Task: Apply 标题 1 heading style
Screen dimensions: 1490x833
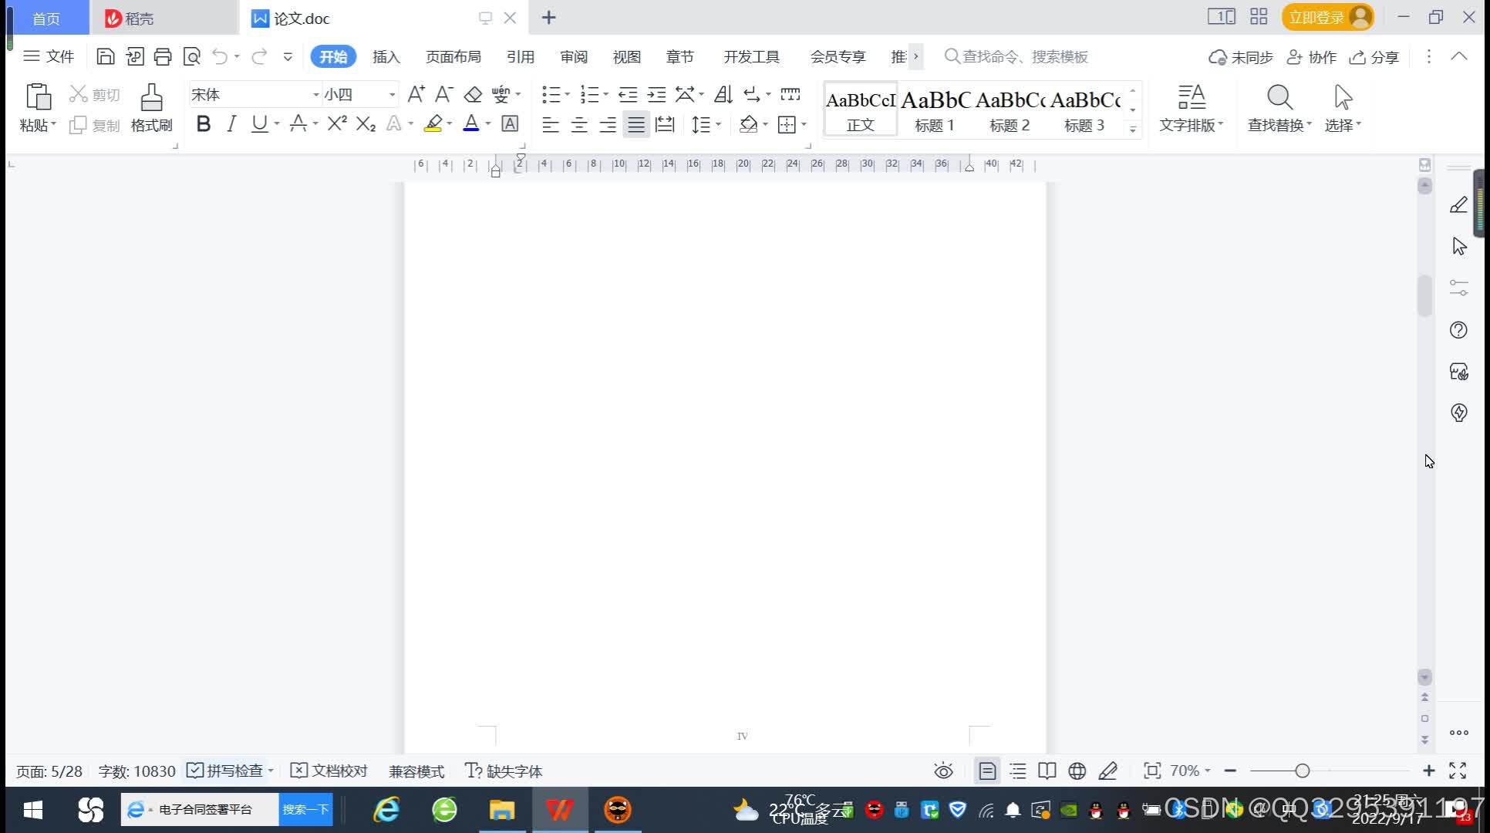Action: tap(935, 110)
